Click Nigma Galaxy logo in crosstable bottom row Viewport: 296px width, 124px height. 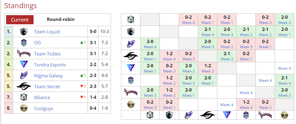click(188, 115)
